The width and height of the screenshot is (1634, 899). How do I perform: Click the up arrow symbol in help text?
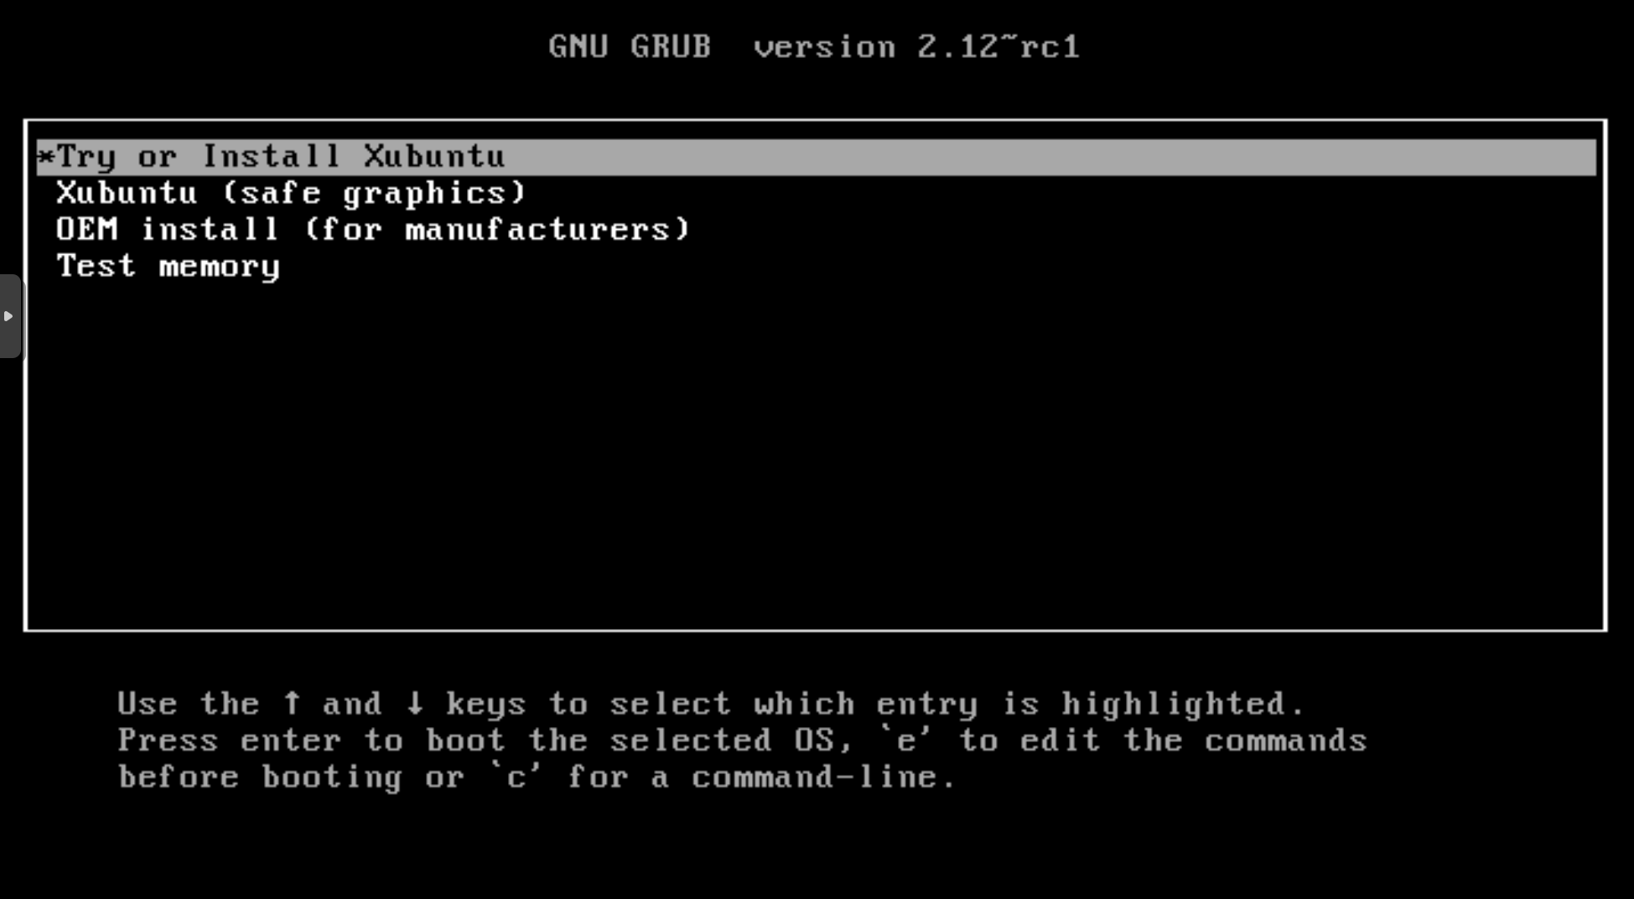coord(291,703)
